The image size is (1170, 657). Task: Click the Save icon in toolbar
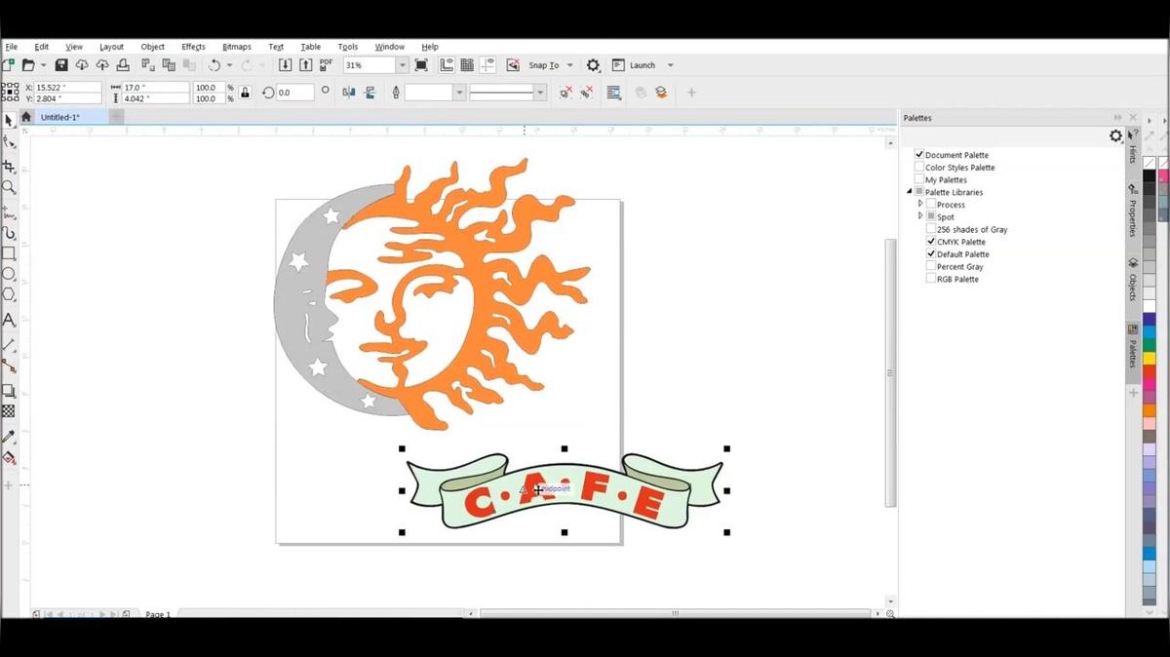pyautogui.click(x=61, y=65)
